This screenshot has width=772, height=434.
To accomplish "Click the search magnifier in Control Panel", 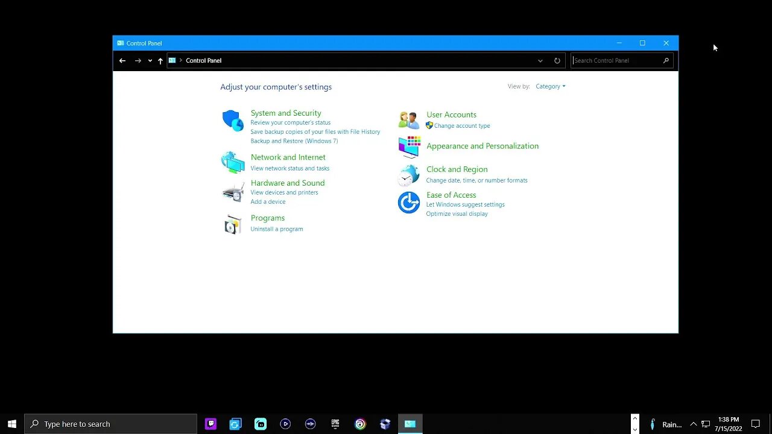I will coord(666,60).
